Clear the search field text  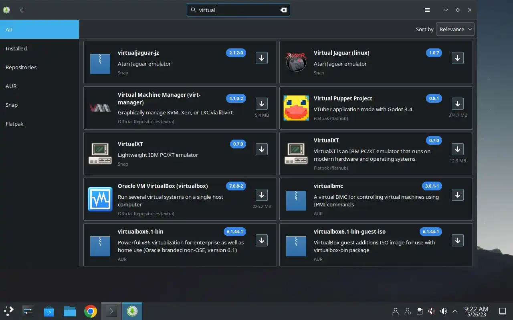(283, 10)
